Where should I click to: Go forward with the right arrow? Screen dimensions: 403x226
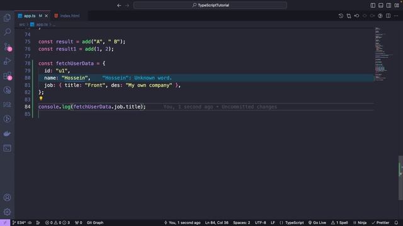coord(127,5)
